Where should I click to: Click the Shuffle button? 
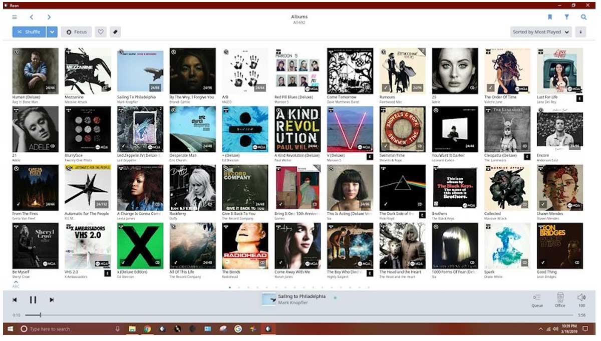[x=29, y=32]
